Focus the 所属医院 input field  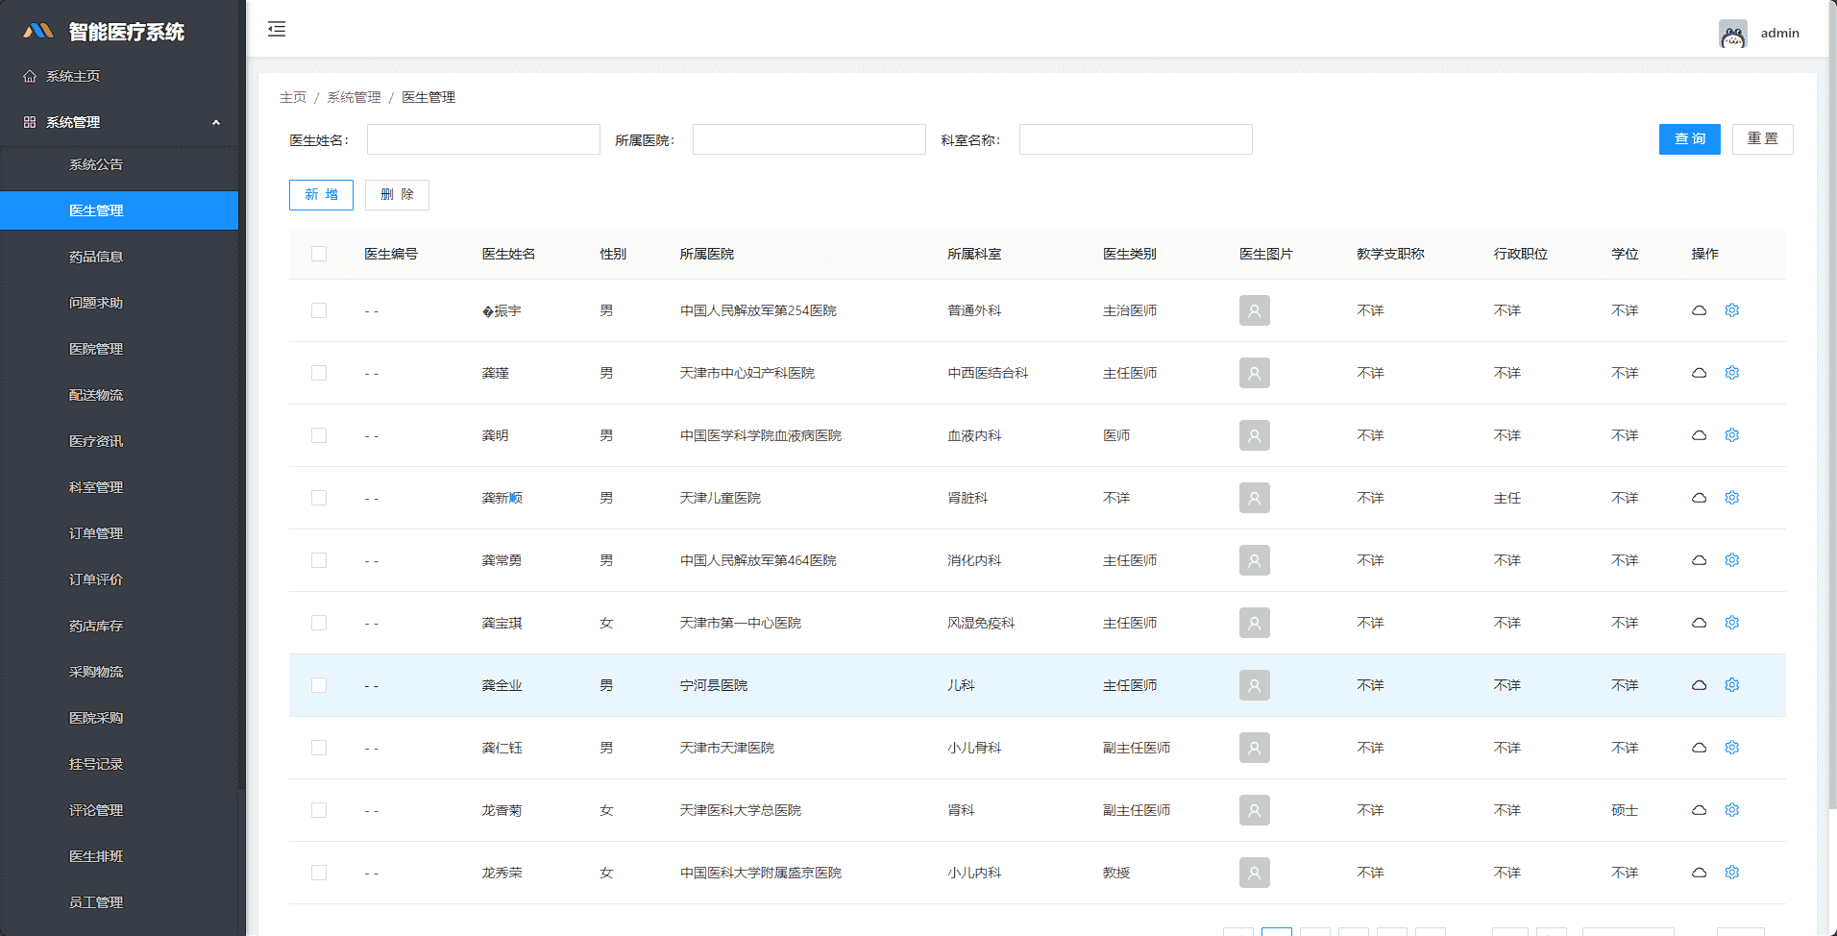[809, 139]
